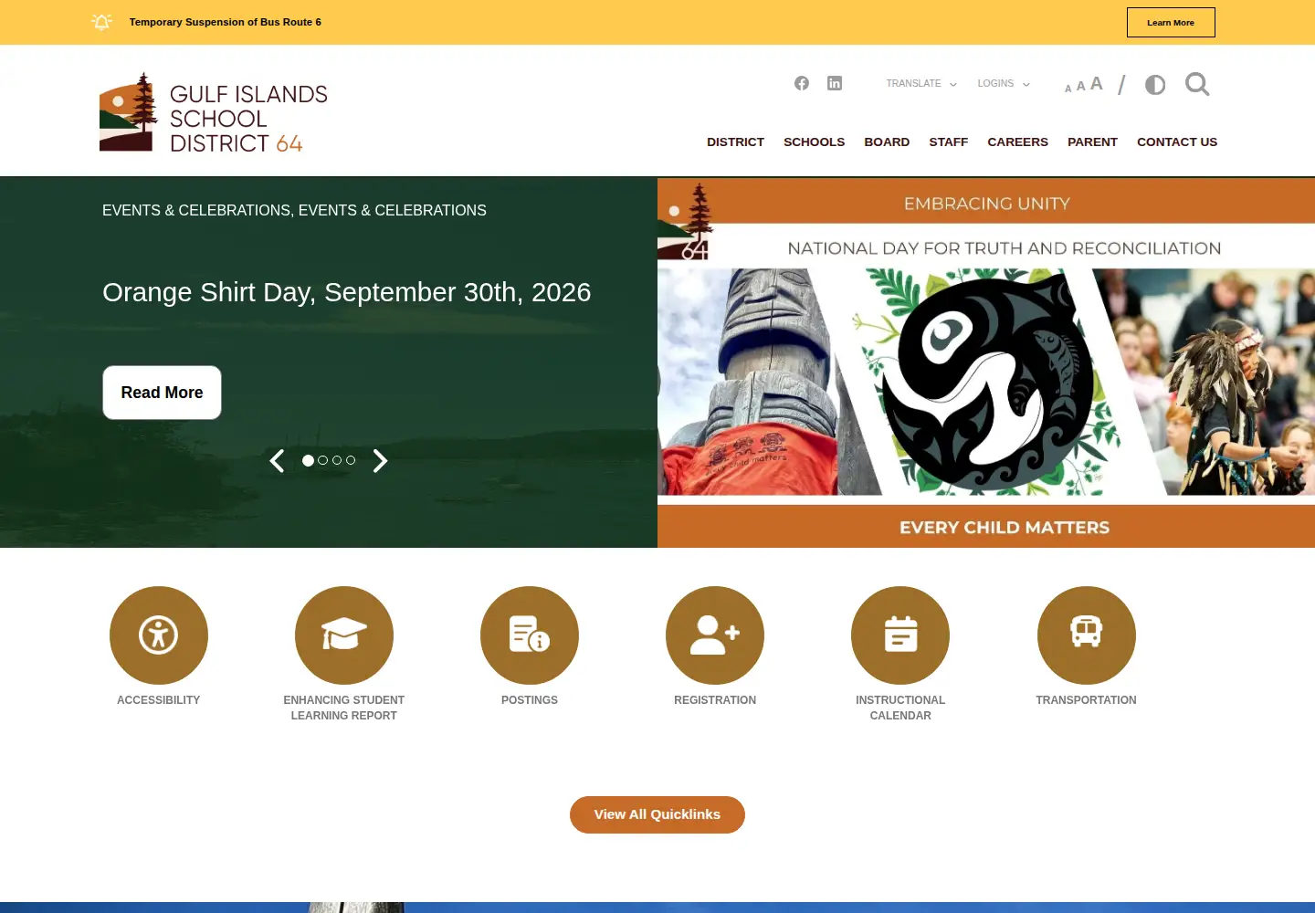Open the district Facebook page icon

coord(802,83)
